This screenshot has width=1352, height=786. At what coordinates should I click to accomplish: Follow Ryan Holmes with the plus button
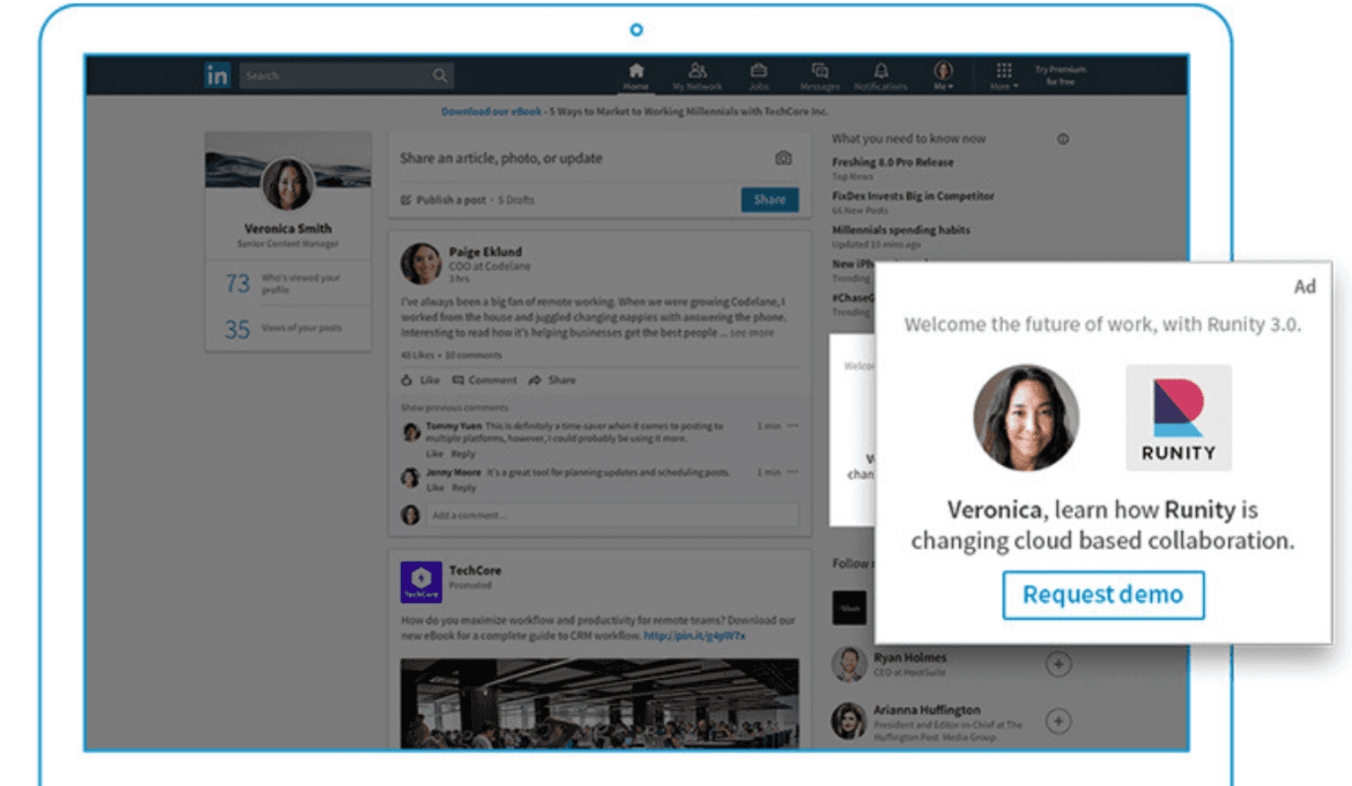click(1059, 665)
